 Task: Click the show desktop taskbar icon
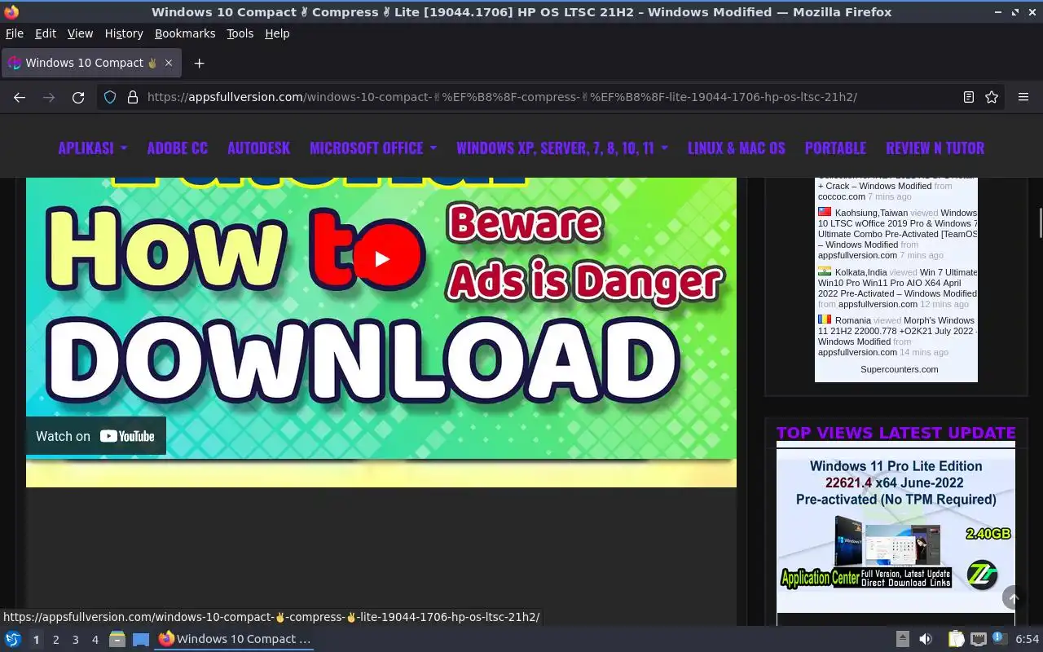[141, 639]
